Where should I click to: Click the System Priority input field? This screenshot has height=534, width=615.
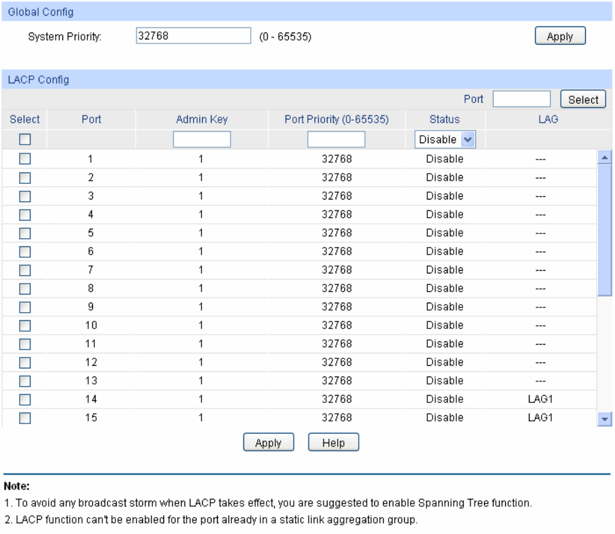coord(193,36)
